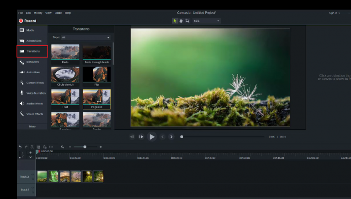
Task: Click the track height slider knob
Action: pos(20,157)
